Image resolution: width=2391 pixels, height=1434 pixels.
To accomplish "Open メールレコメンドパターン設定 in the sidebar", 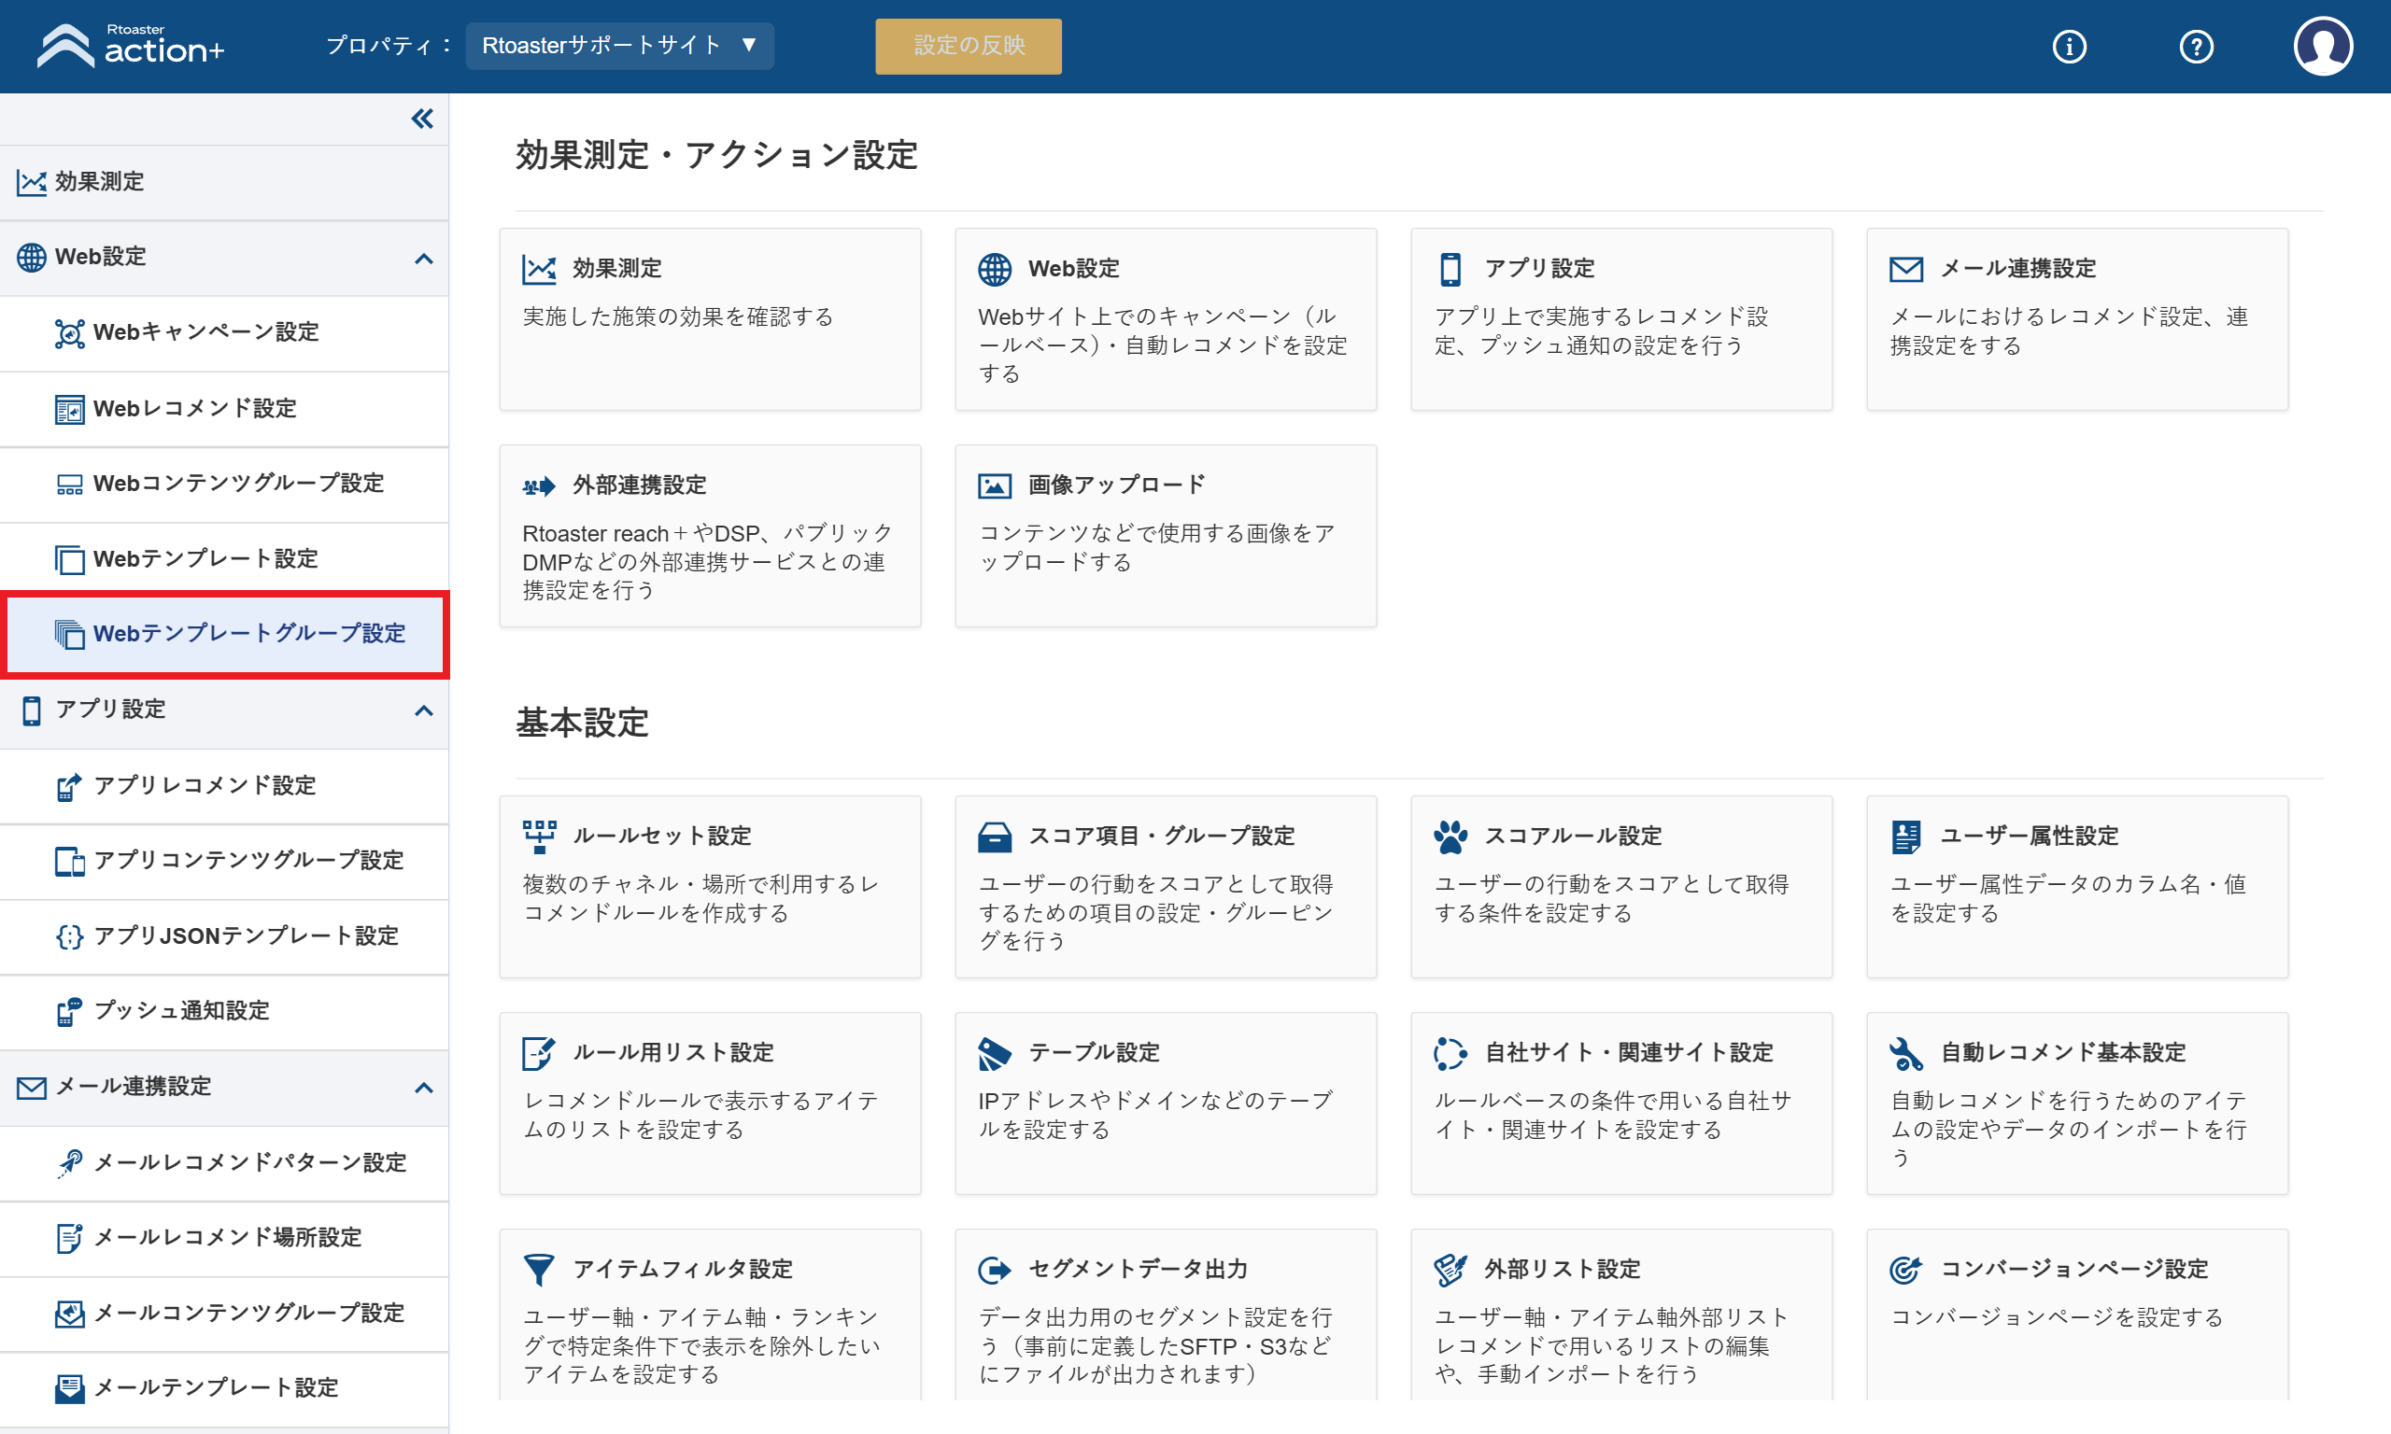I will pos(224,1162).
